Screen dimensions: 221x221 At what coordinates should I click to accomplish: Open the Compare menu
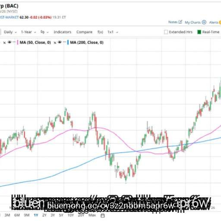point(84,32)
